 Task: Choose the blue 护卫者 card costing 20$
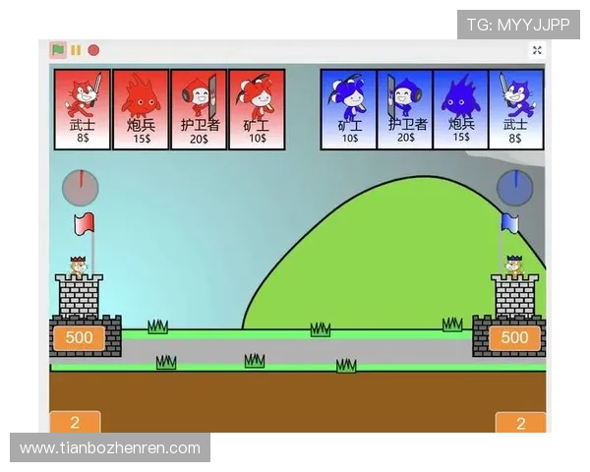(405, 108)
